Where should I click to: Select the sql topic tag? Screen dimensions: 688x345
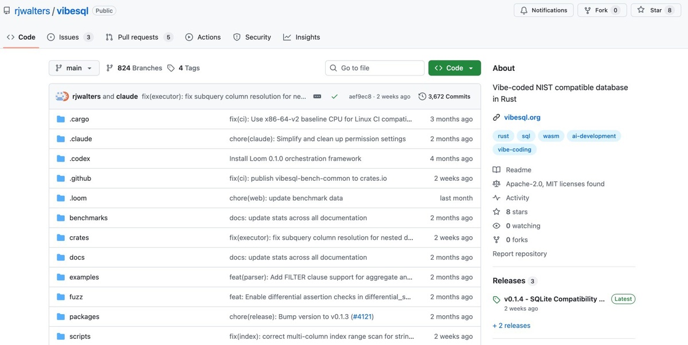coord(526,136)
